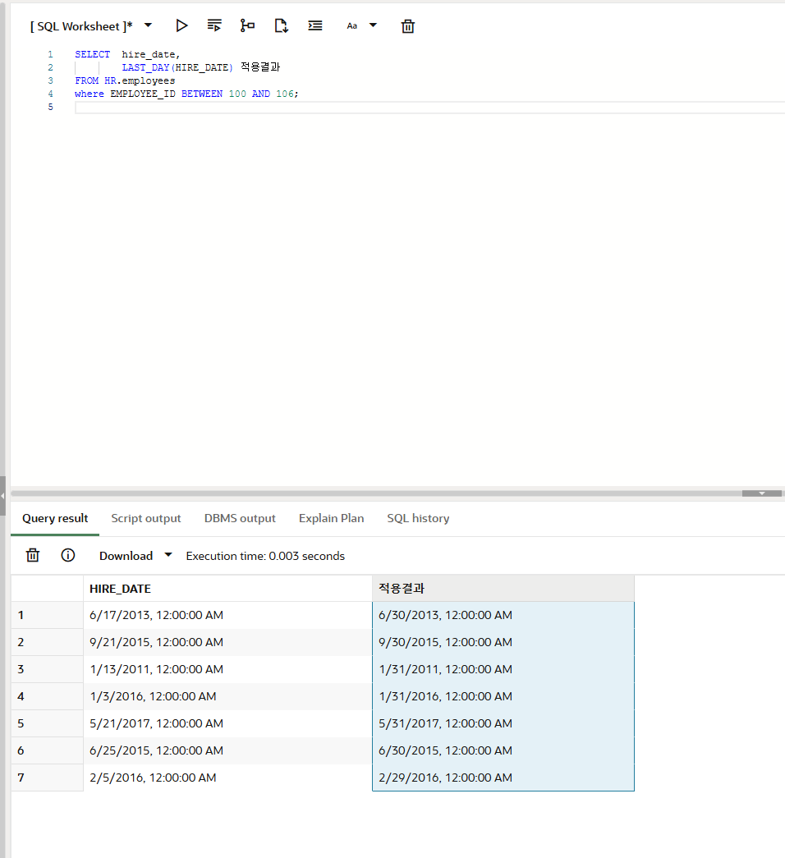Open dropdown arrow beside Aa icon

click(374, 25)
